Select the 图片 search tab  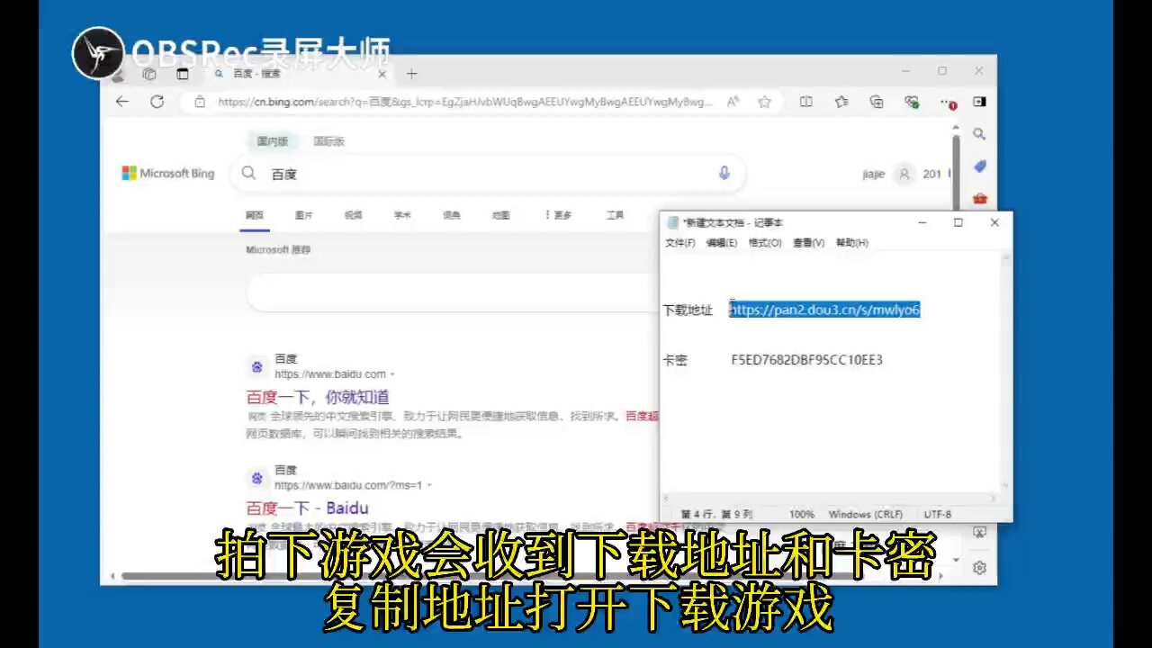[304, 215]
